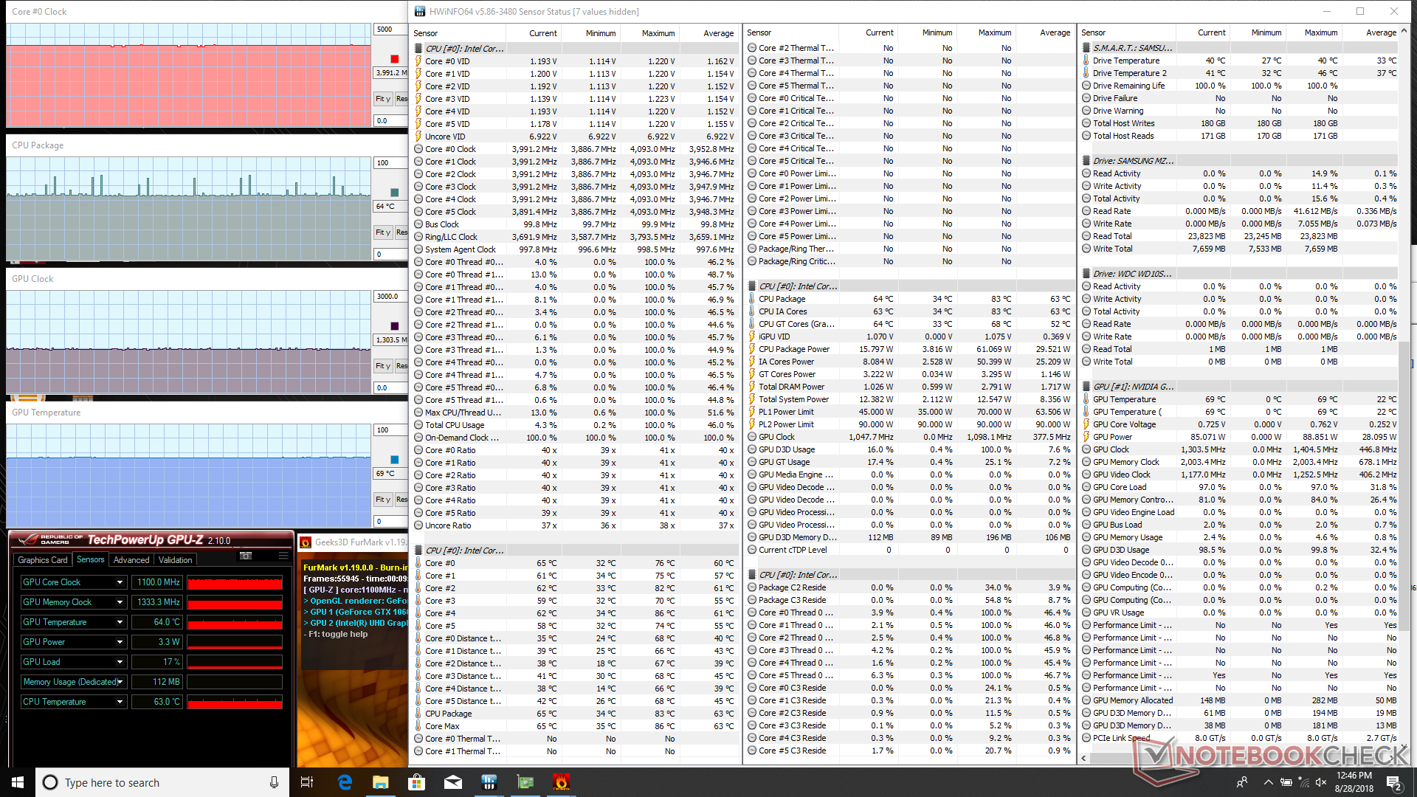Screen dimensions: 1417x797
Task: Open the Action Center notifications icon
Action: click(x=1393, y=782)
